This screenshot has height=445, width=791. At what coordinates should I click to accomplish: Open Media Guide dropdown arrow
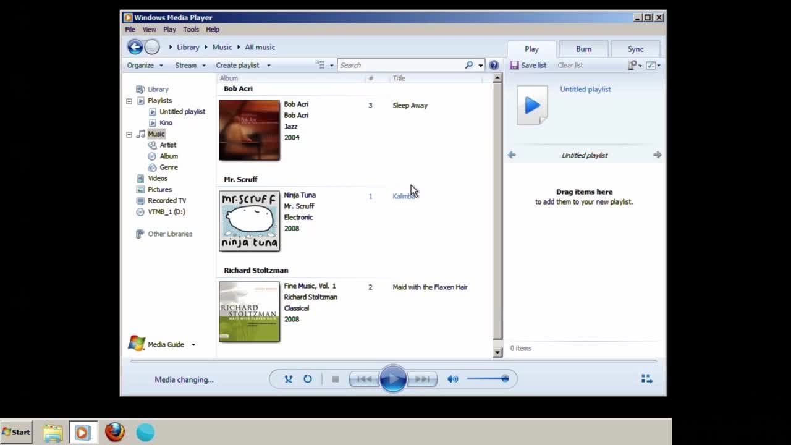[193, 344]
